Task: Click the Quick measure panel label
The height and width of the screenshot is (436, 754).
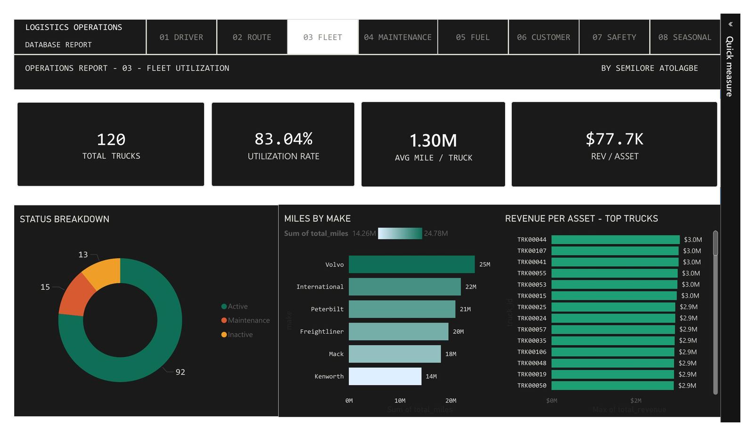Action: 729,66
